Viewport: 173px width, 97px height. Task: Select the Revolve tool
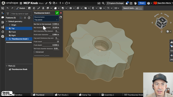click(34, 8)
